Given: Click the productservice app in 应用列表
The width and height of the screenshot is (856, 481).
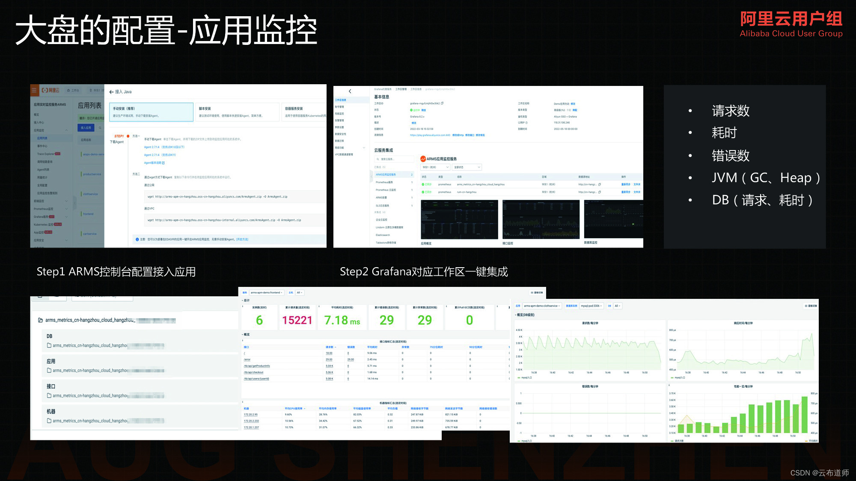Looking at the screenshot, I should [x=92, y=174].
